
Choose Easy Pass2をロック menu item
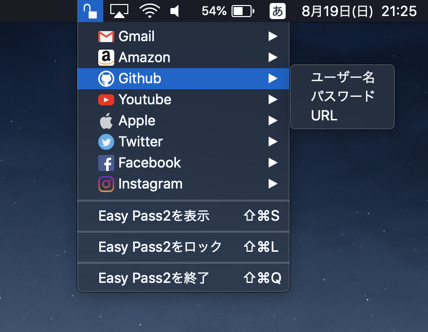183,247
